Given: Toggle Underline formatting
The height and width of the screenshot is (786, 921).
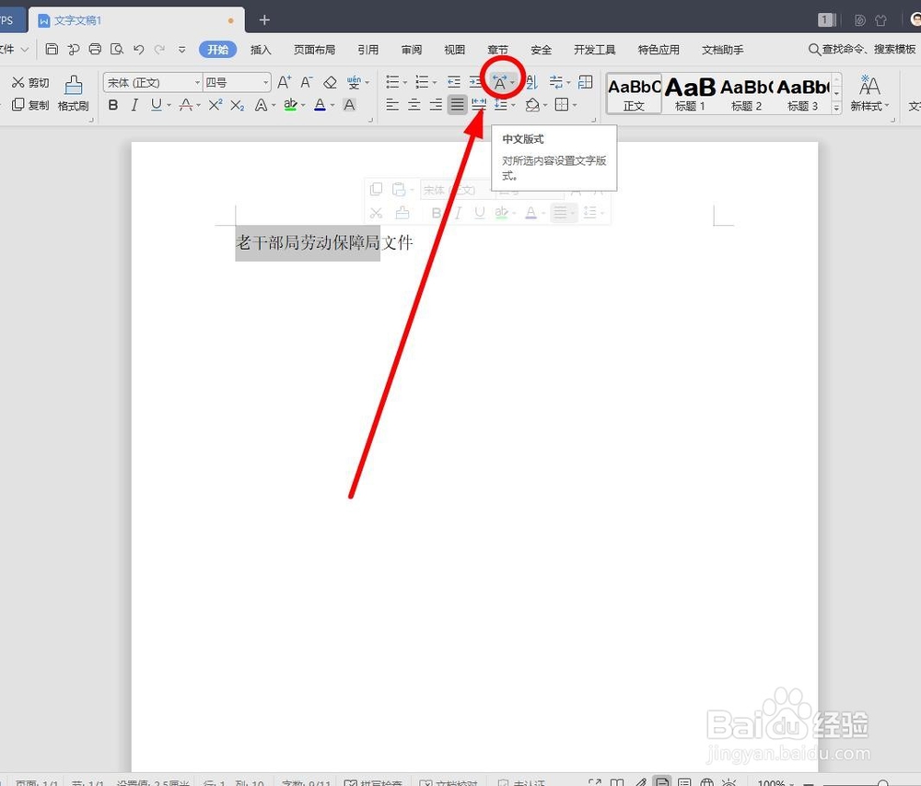Looking at the screenshot, I should 156,104.
